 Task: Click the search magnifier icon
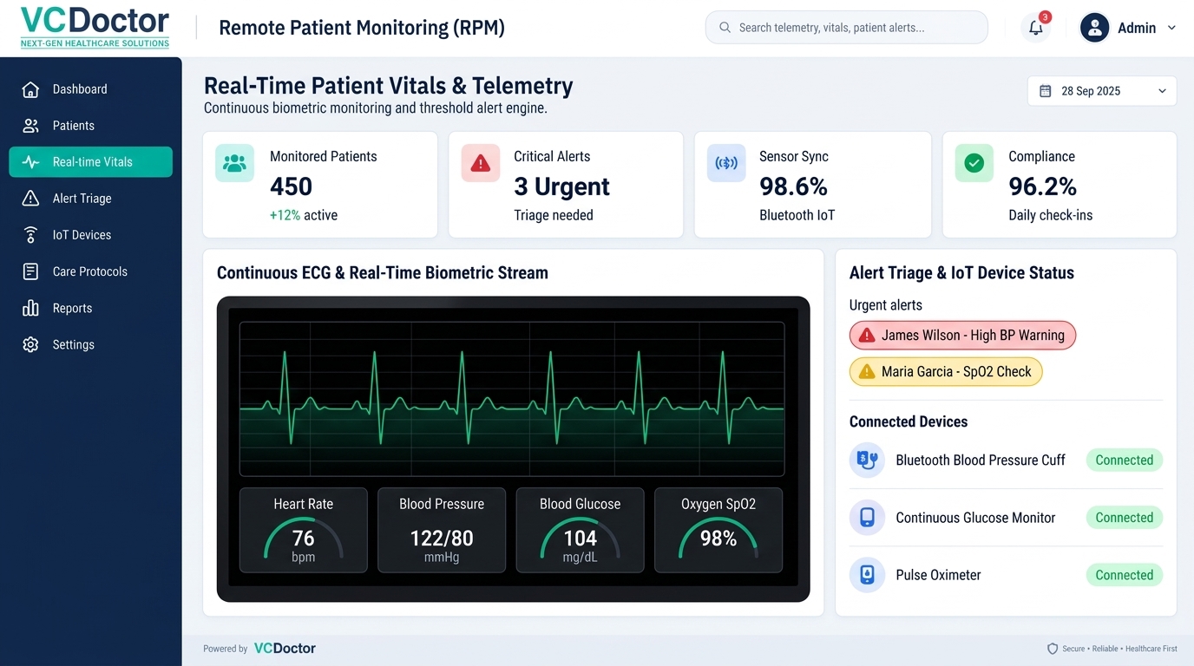tap(725, 28)
